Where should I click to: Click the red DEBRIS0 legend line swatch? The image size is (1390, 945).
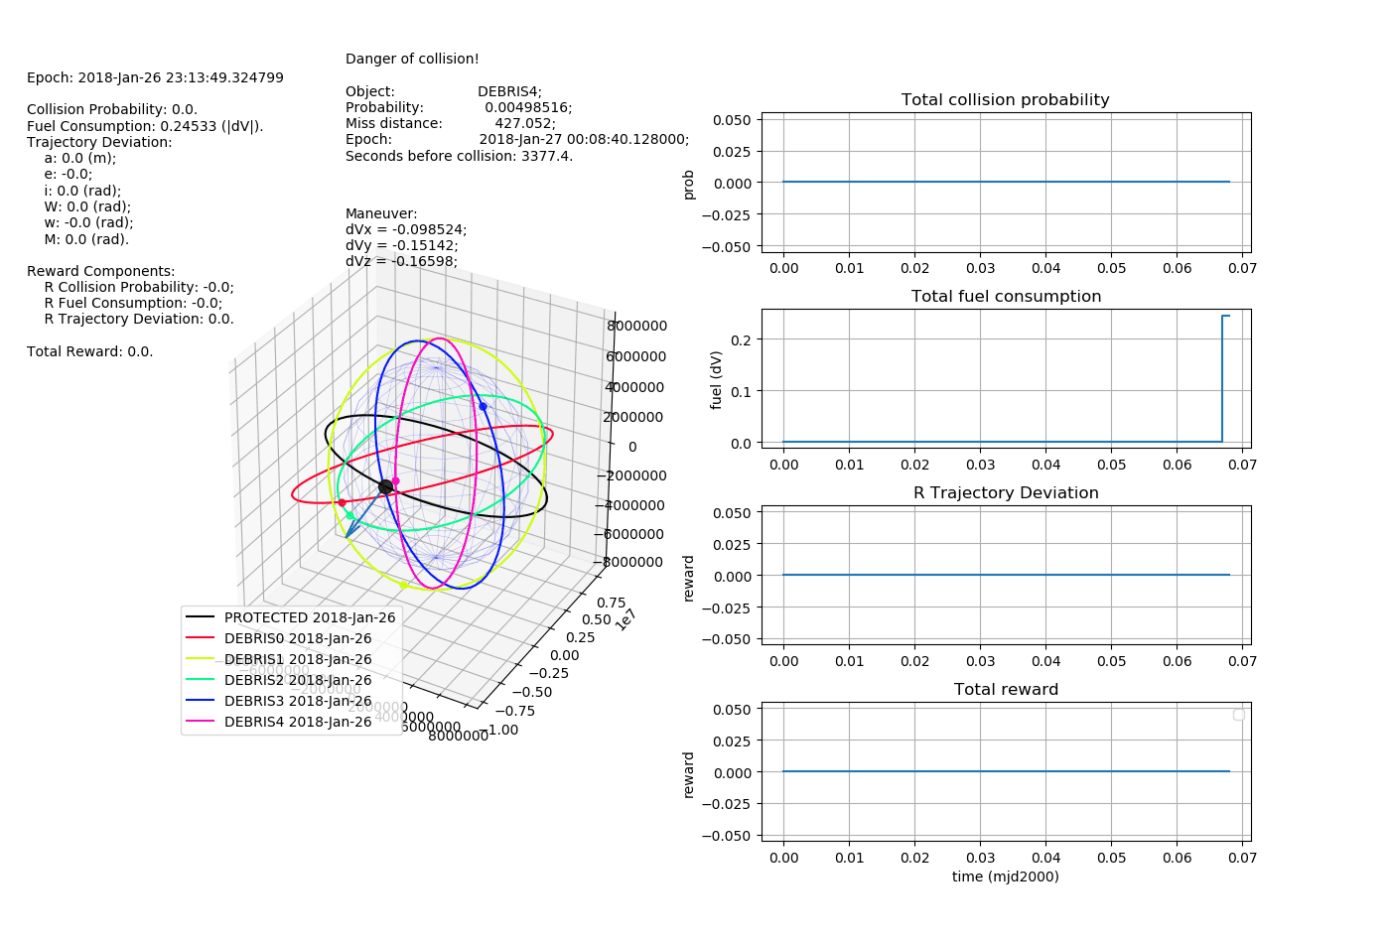pyautogui.click(x=201, y=638)
